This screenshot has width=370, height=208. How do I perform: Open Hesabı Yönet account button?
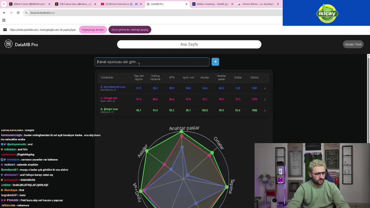[x=353, y=44]
